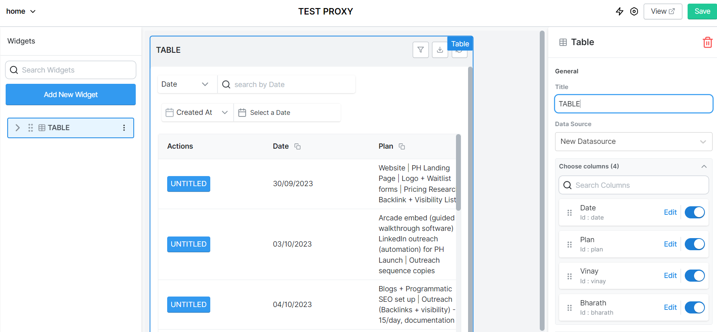Toggle off the Date column switch

coord(694,212)
